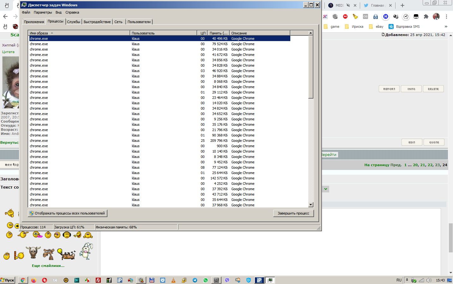Select chrome.exe row using 209 796 КБ memory

[160, 141]
